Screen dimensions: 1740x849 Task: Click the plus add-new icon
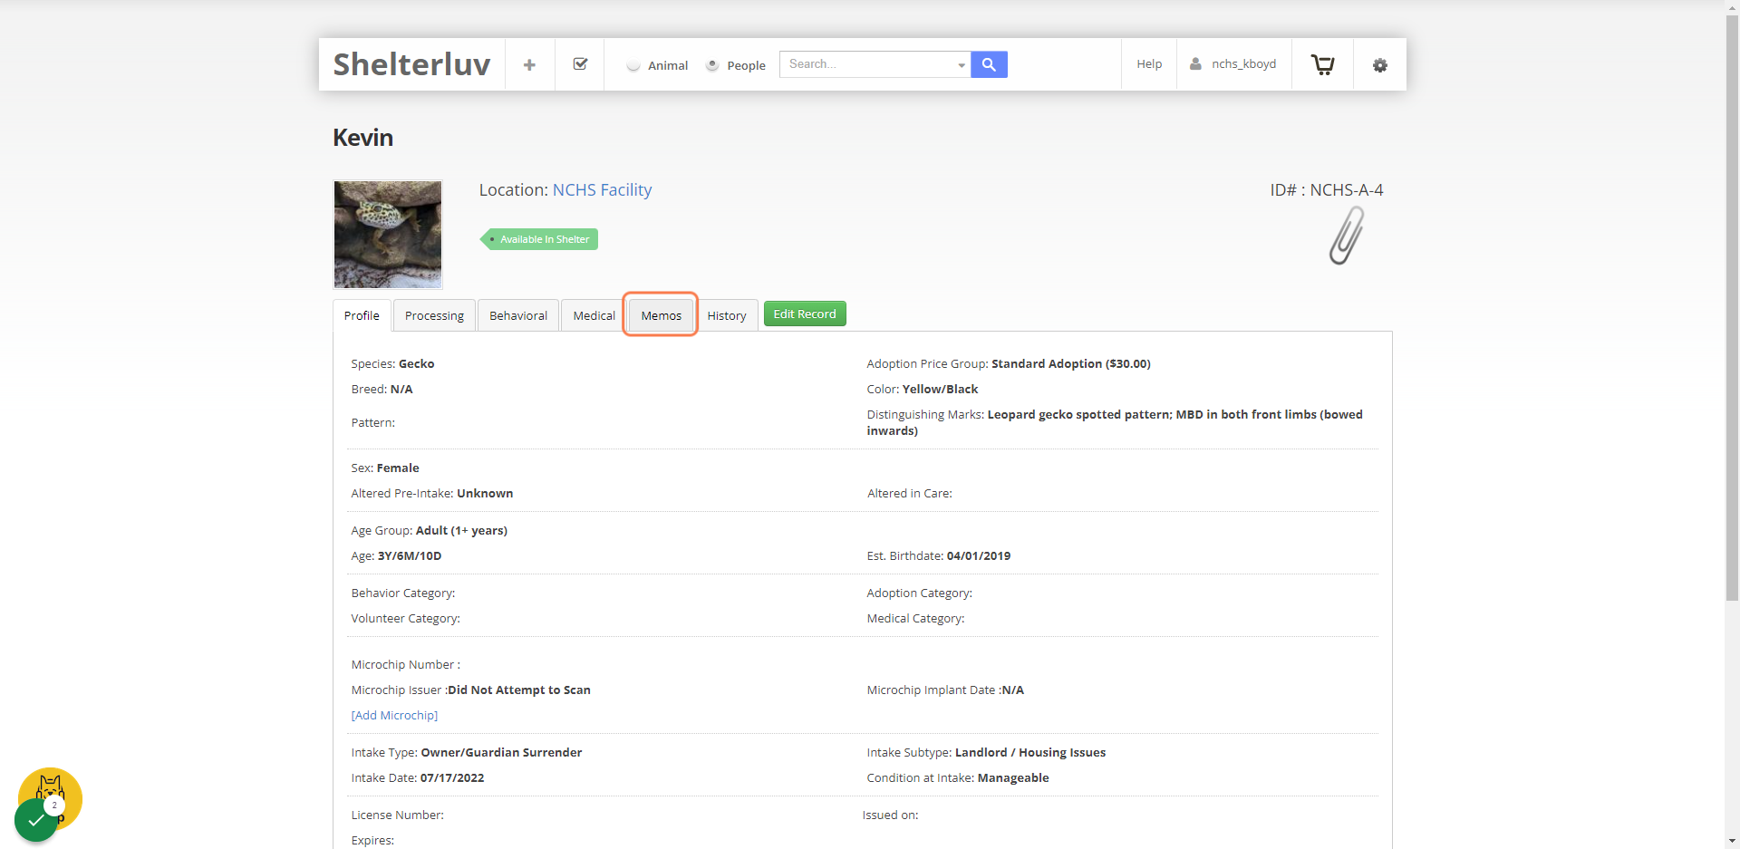pyautogui.click(x=529, y=64)
